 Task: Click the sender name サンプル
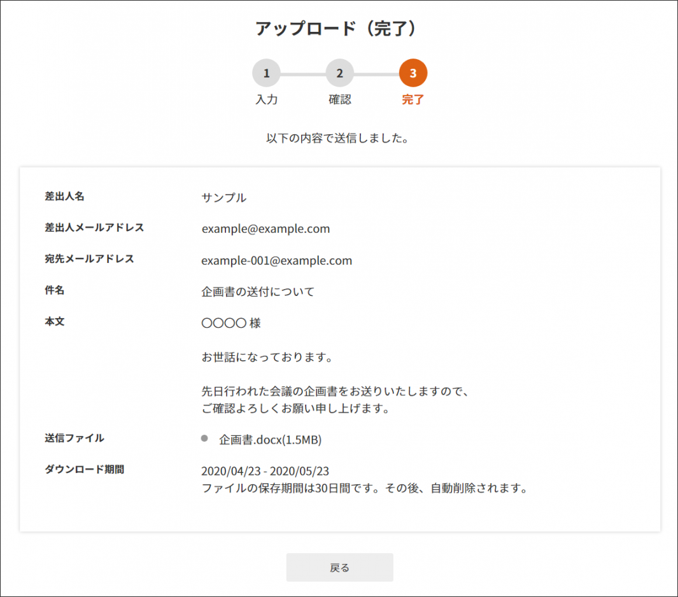pyautogui.click(x=223, y=197)
